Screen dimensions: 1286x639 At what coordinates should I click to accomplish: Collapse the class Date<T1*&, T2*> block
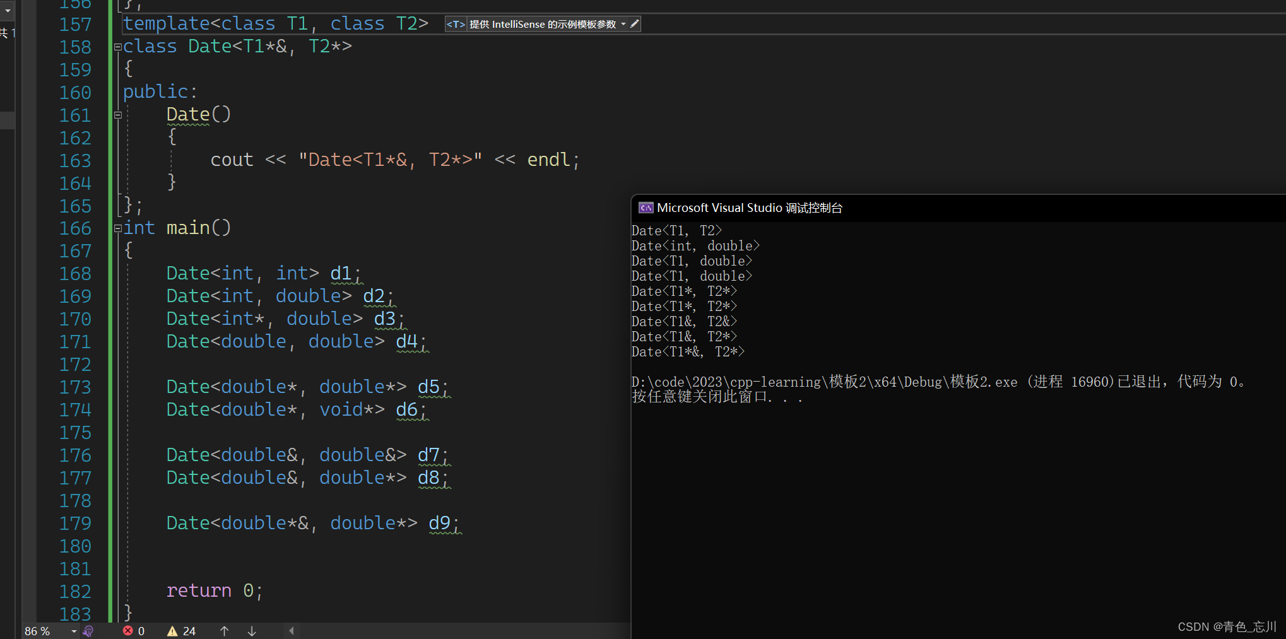[x=118, y=47]
